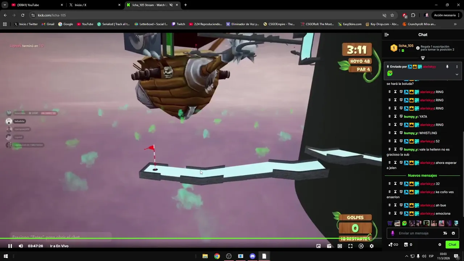Unpin the pinned message from alariskyy

447,67
